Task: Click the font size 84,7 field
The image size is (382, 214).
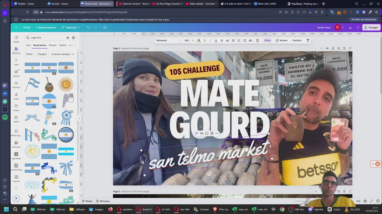Action: tap(187, 40)
